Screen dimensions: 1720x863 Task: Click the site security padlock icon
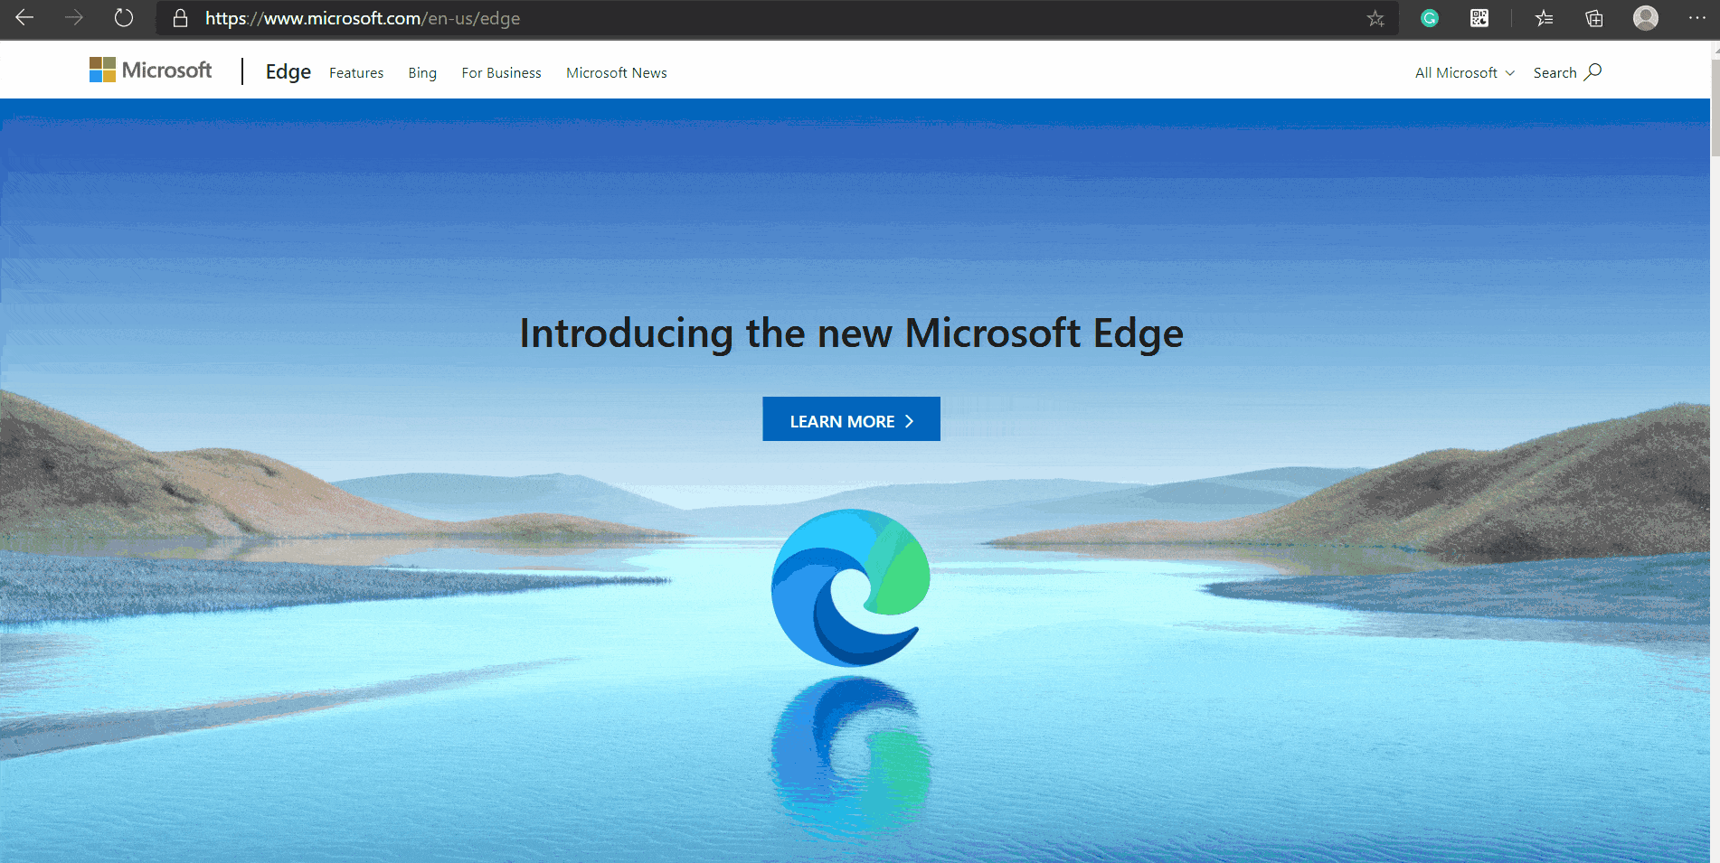(180, 18)
